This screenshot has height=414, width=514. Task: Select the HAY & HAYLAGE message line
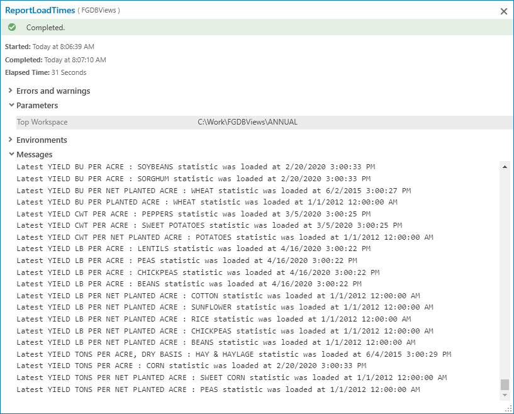click(233, 354)
